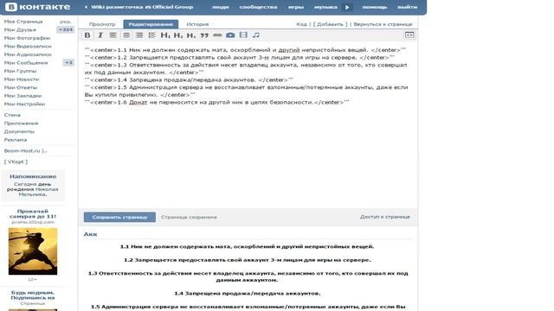Screen dimensions: 554x311
Task: Open Мои Фотографии in sidebar
Action: pyautogui.click(x=27, y=38)
